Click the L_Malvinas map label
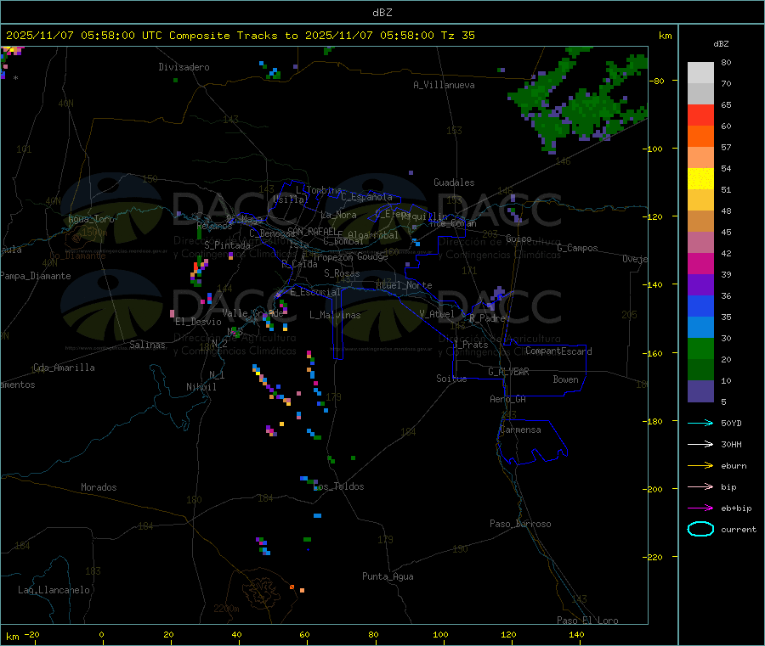The height and width of the screenshot is (646, 765). click(x=335, y=315)
